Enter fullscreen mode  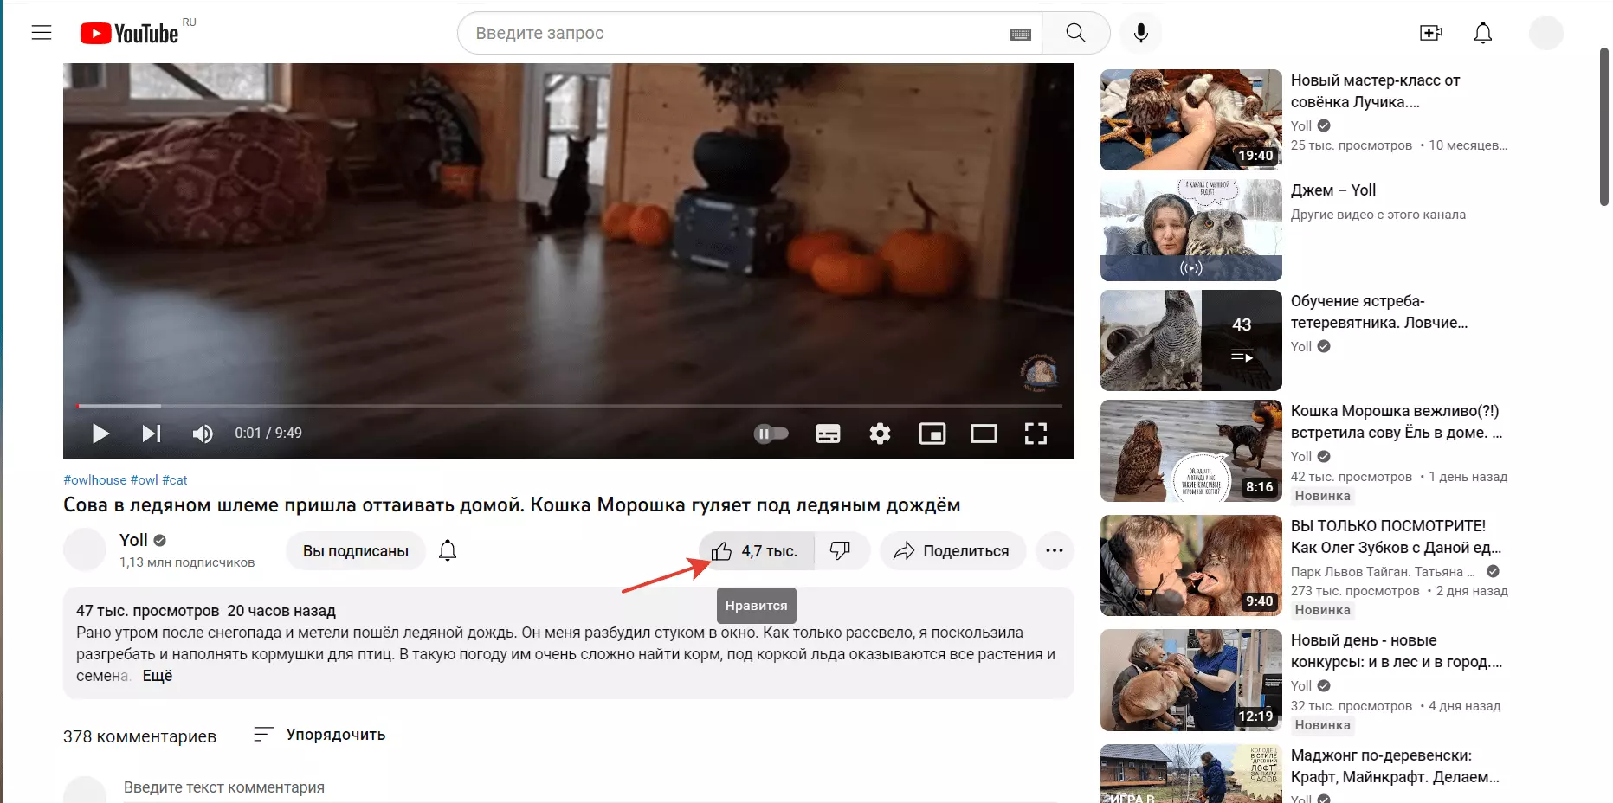pos(1036,434)
